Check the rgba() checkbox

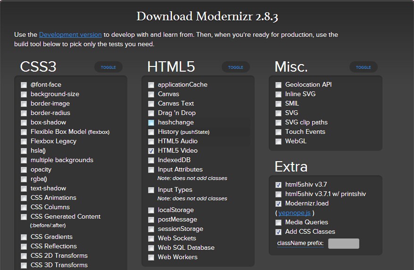pyautogui.click(x=24, y=179)
